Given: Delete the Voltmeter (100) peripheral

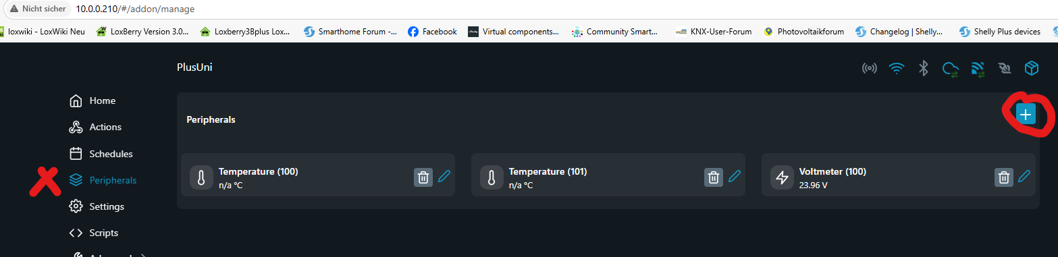Looking at the screenshot, I should point(1003,177).
